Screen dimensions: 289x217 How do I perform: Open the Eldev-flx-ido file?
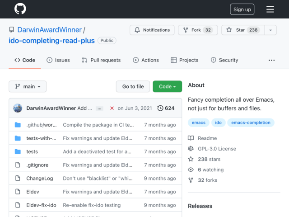tap(41, 205)
